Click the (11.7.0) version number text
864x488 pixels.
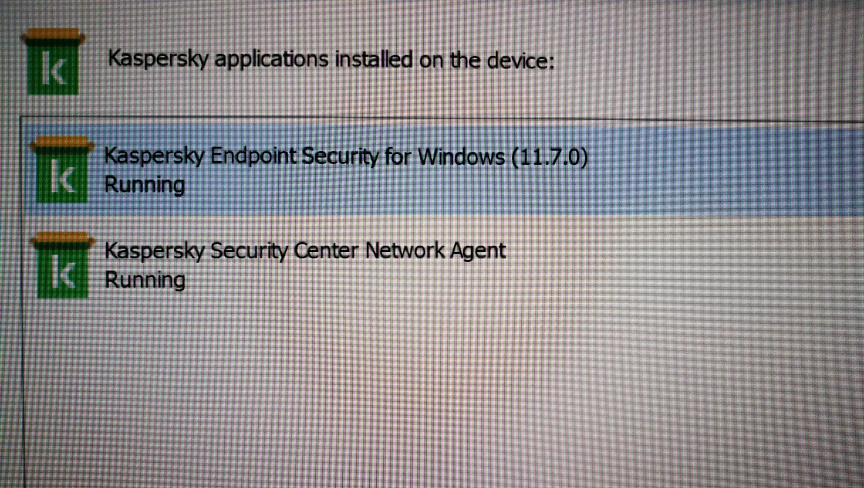pos(550,157)
